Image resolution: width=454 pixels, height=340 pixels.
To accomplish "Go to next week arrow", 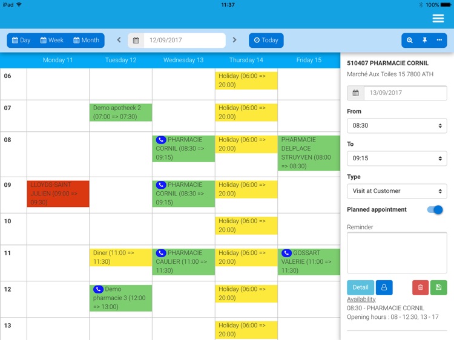I will point(234,40).
